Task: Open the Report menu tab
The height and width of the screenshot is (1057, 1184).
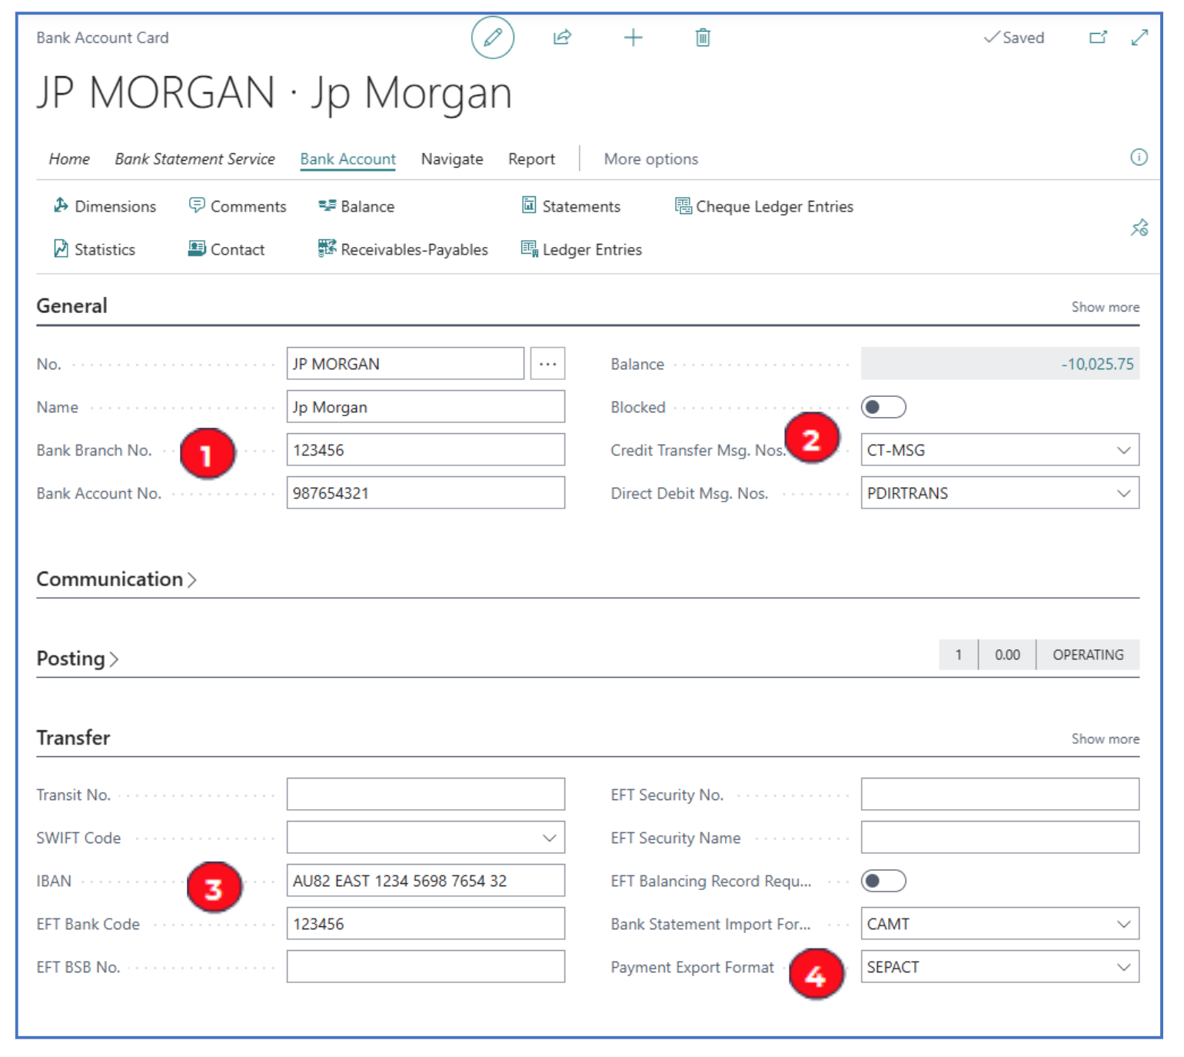Action: pyautogui.click(x=531, y=159)
